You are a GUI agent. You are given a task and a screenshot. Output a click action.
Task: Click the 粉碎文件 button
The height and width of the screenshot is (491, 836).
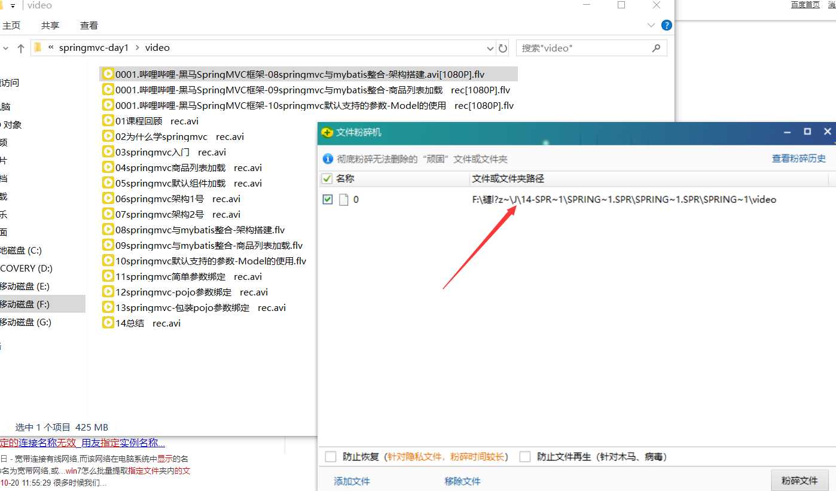[x=800, y=481]
